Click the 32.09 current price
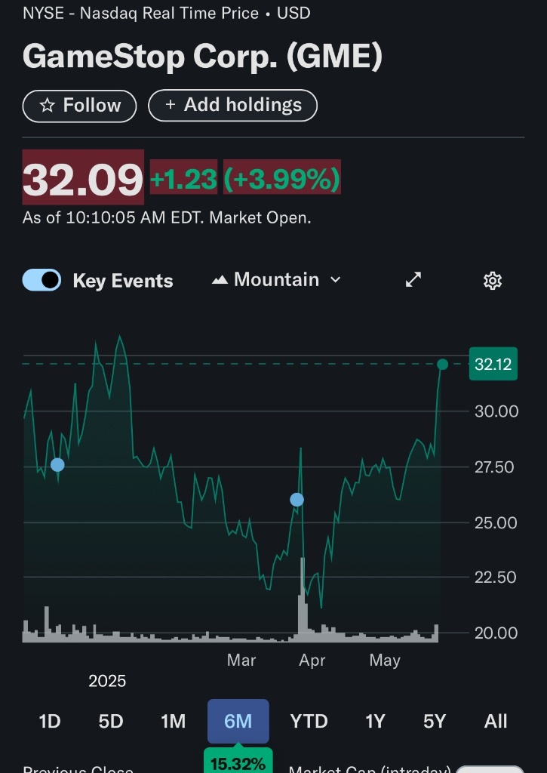 pyautogui.click(x=83, y=177)
